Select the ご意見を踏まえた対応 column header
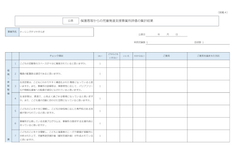This screenshot has height=168, width=237. point(208,56)
